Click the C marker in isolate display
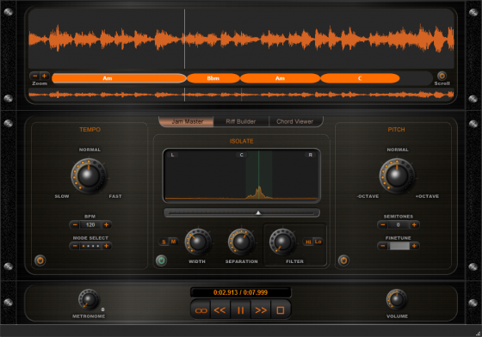The width and height of the screenshot is (482, 337). pos(241,155)
